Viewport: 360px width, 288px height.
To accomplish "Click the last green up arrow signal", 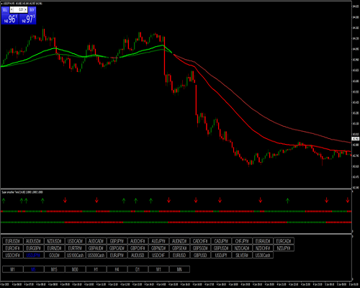I will click(x=287, y=200).
